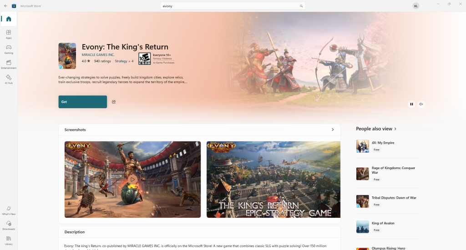Open the AI Hub sidebar icon
Screen dimensions: 466x250
pyautogui.click(x=9, y=79)
